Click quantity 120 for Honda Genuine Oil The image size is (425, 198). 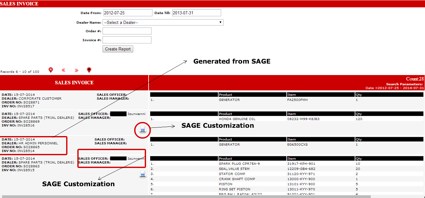(x=359, y=119)
